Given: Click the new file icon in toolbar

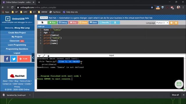Looking at the screenshot, I should pos(42,23).
